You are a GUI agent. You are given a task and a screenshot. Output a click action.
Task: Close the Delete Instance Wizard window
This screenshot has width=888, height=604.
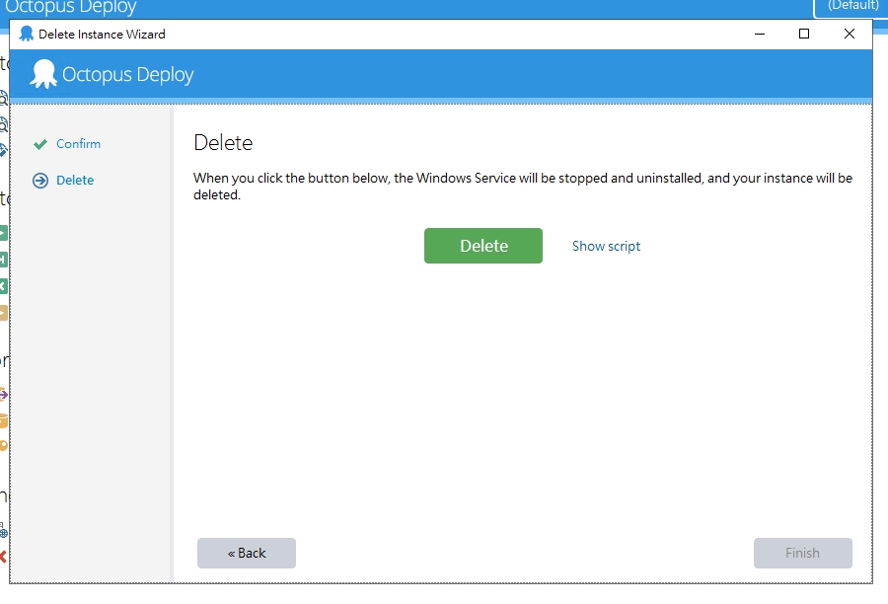point(849,34)
